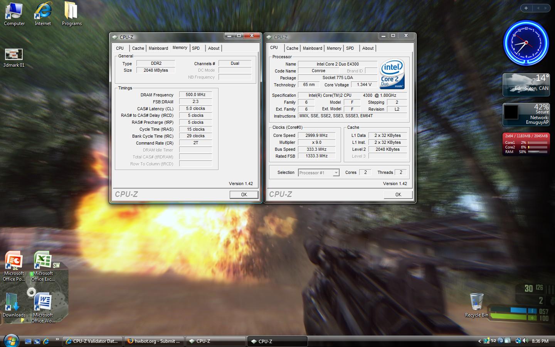Viewport: 555px width, 347px height.
Task: Click the neon clock gadget
Action: pyautogui.click(x=526, y=43)
